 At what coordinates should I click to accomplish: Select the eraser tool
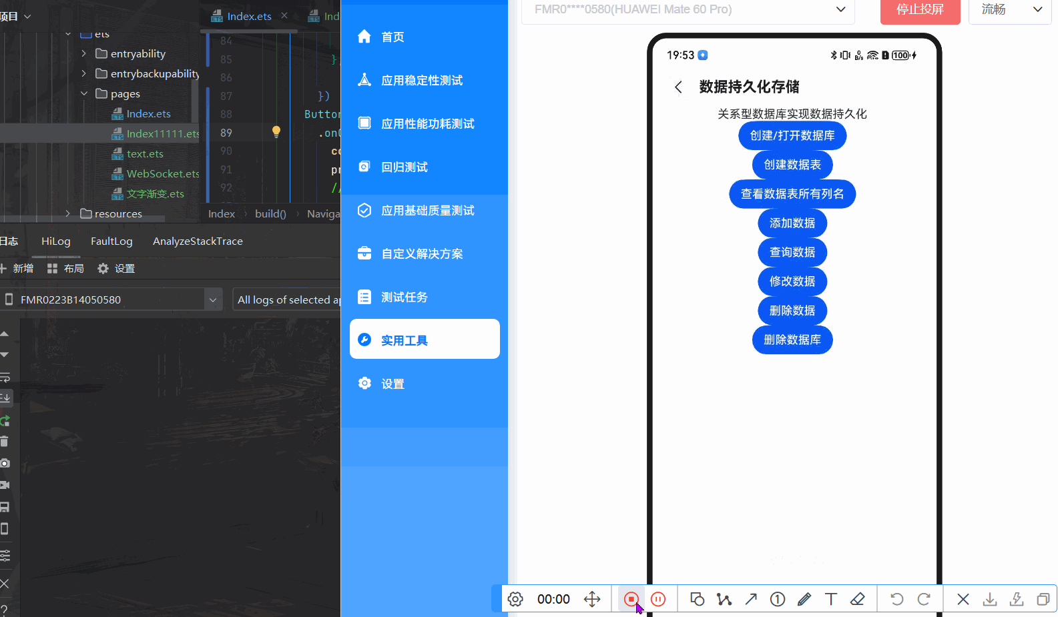point(858,599)
